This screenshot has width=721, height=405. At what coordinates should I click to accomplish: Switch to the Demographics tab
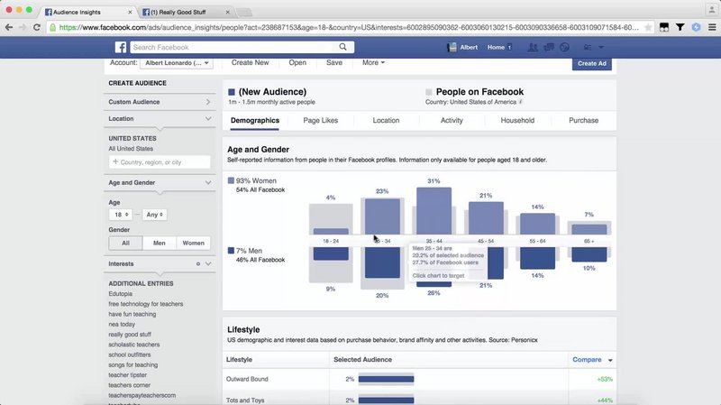255,121
